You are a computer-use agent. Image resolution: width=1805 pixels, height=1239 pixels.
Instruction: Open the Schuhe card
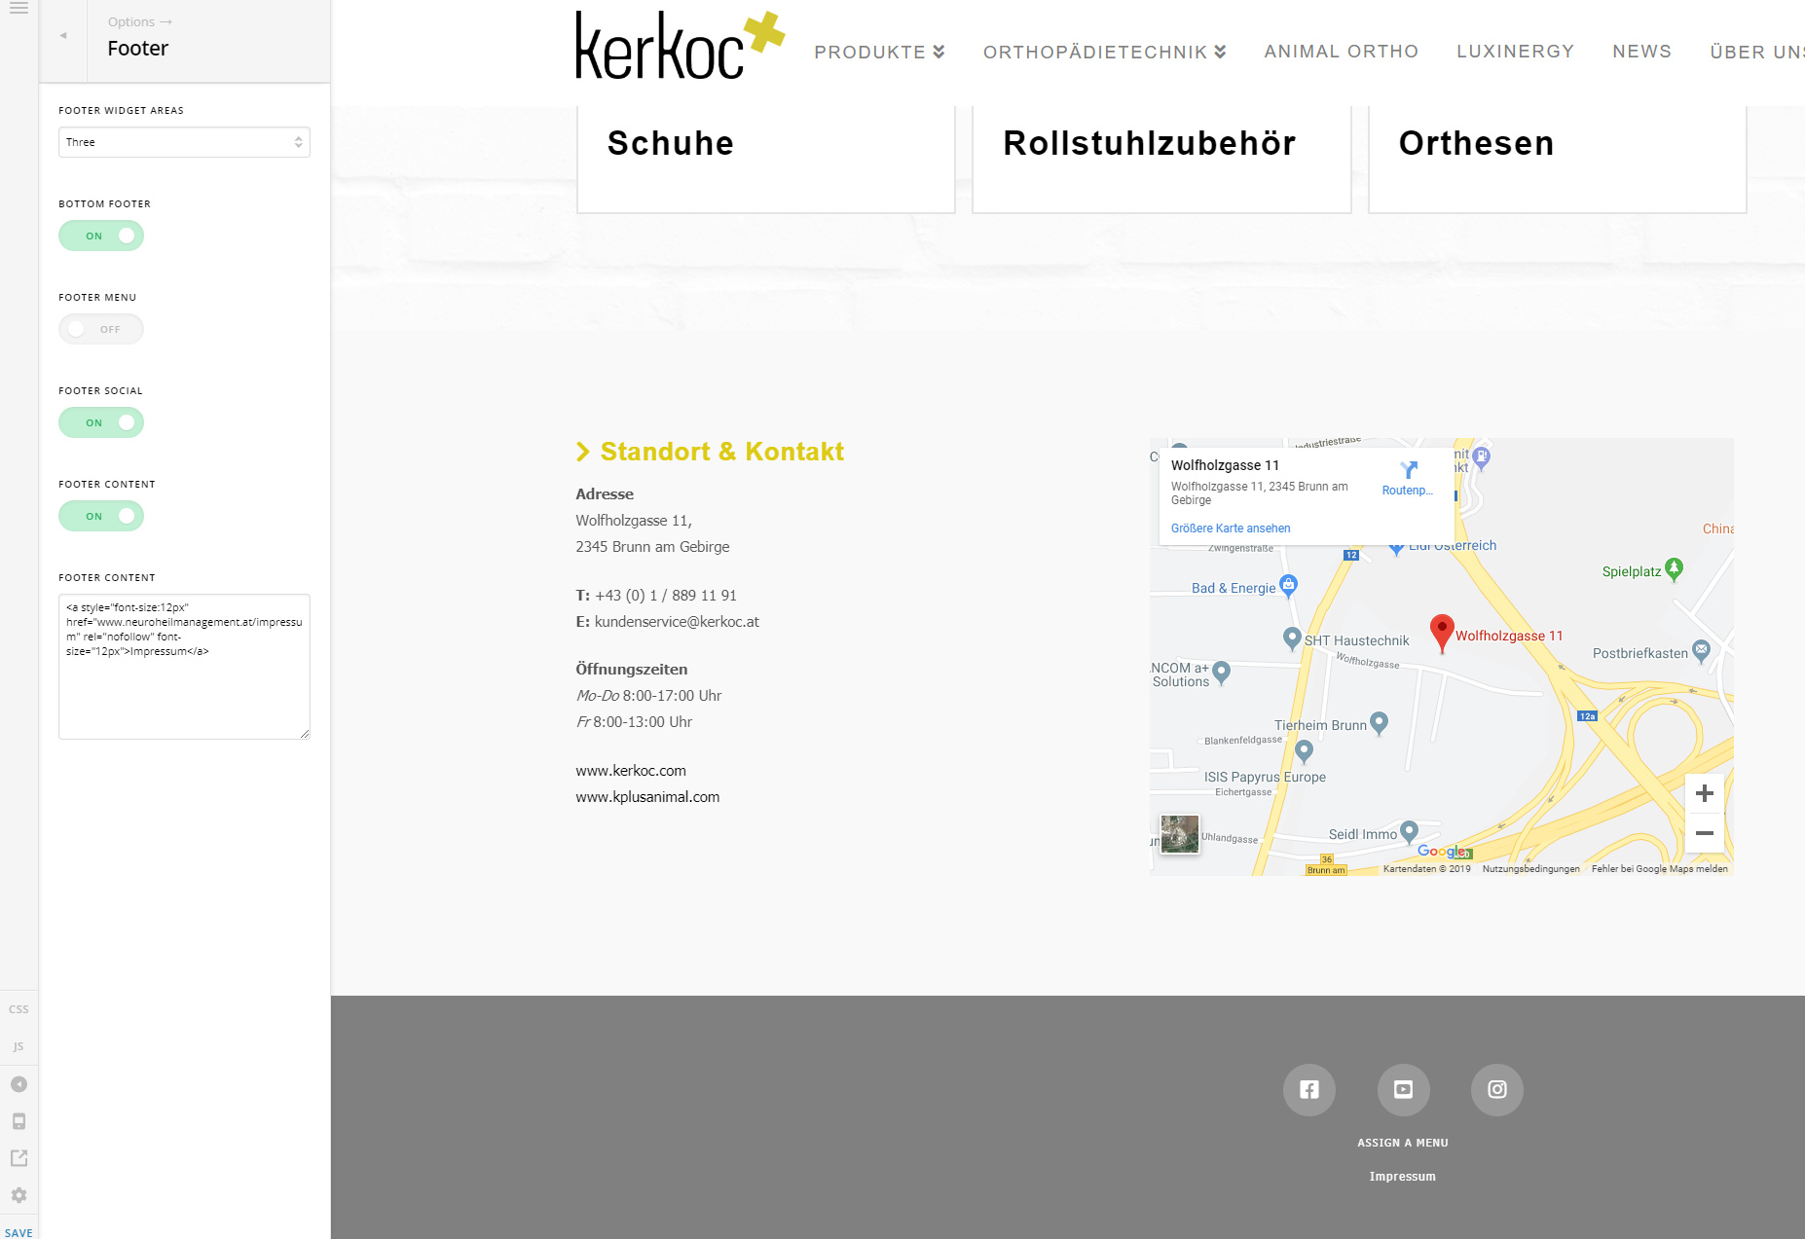point(766,159)
